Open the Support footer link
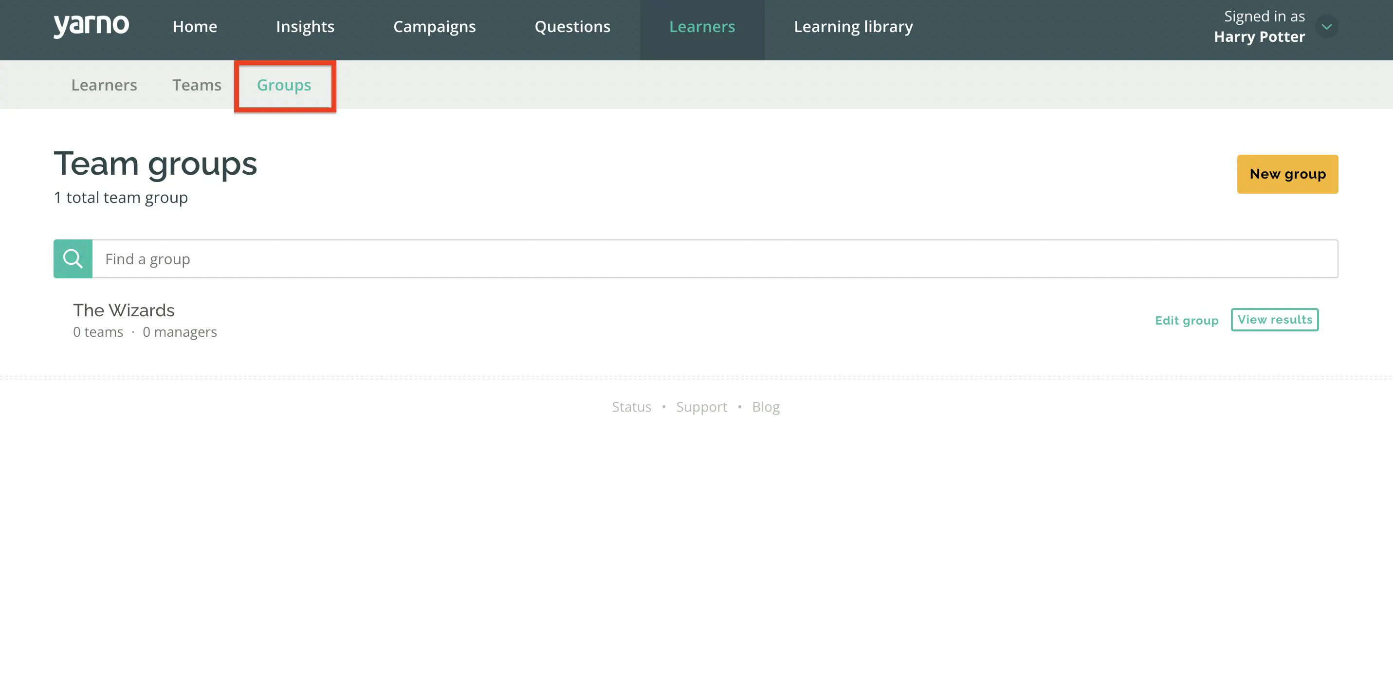The width and height of the screenshot is (1393, 691). click(x=701, y=407)
